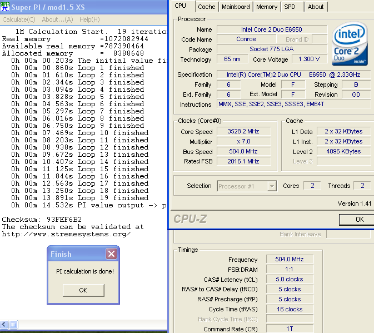The height and width of the screenshot is (333, 374).
Task: Click the FSB:DRAM ratio value 1:1
Action: click(x=290, y=269)
